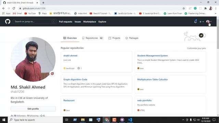Click the taskbar search box
Image resolution: width=219 pixels, height=123 pixels.
coord(35,120)
